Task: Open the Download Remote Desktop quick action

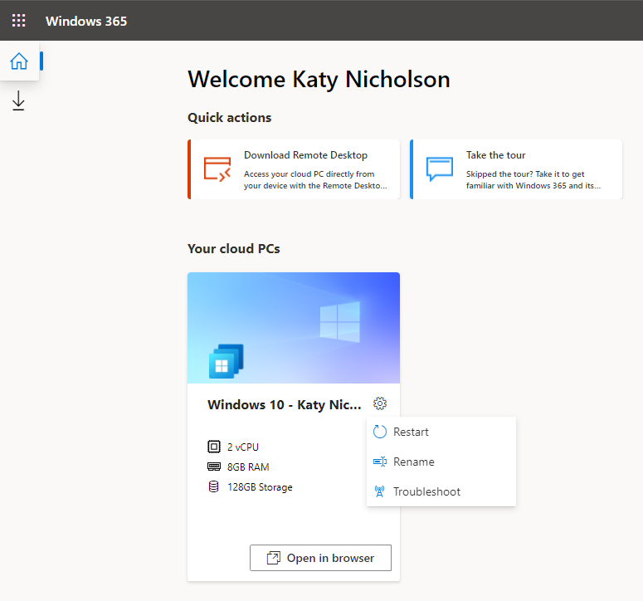Action: pos(305,155)
